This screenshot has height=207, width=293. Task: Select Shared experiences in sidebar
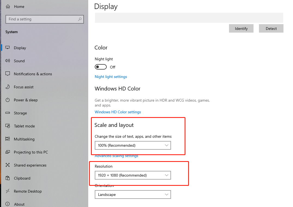[x=30, y=165]
